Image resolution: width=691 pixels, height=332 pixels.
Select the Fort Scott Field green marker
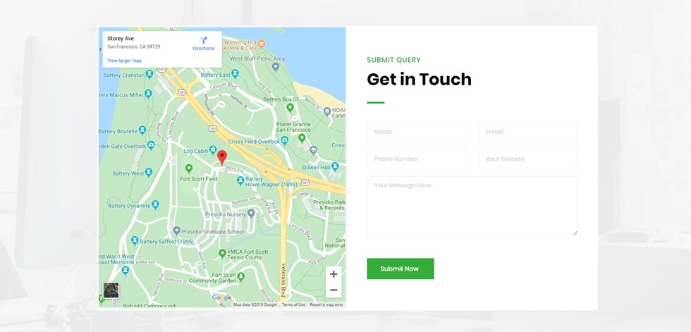point(189,168)
